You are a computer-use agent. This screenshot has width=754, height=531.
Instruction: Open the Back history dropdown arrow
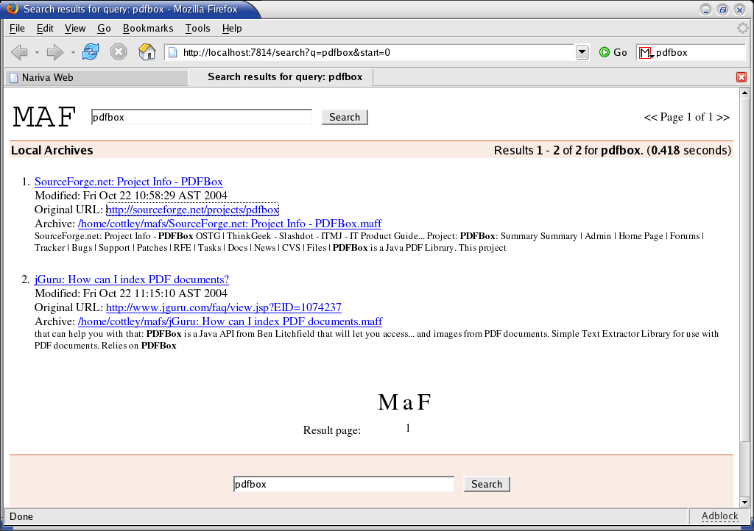pyautogui.click(x=37, y=52)
